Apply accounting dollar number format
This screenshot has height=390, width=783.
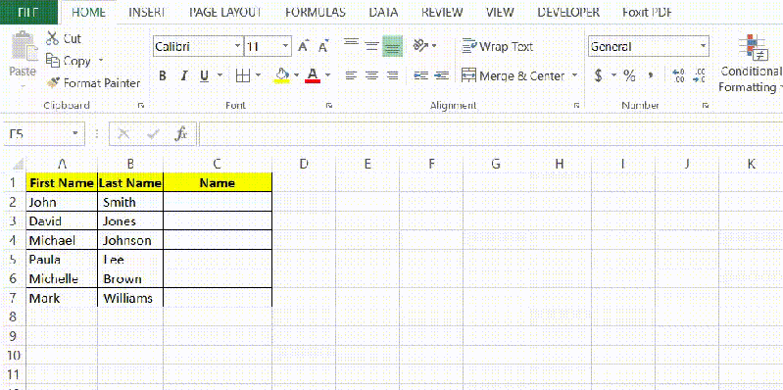598,75
